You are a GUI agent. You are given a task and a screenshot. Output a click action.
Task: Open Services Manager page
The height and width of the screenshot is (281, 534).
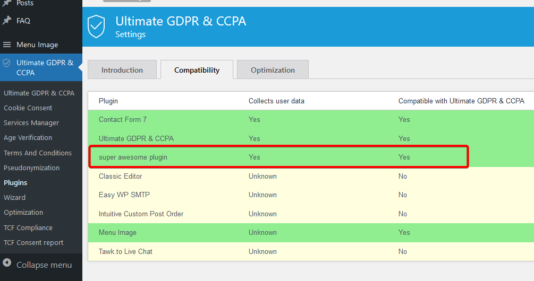pos(31,122)
